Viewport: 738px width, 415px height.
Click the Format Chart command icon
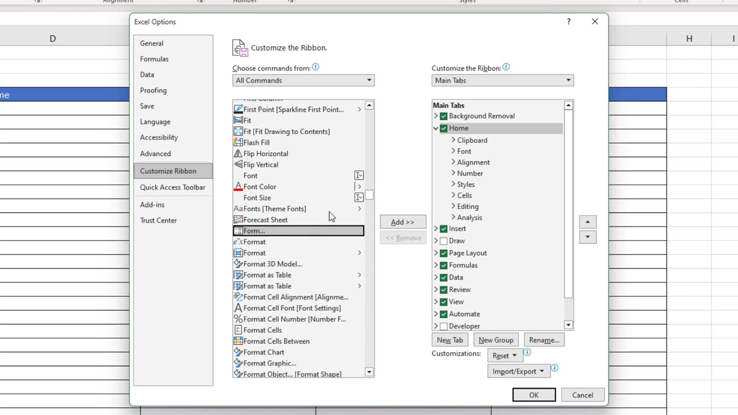coord(238,352)
